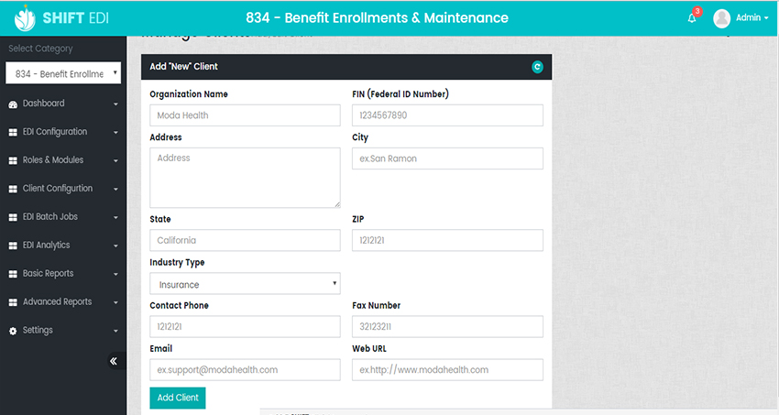The image size is (779, 415).
Task: Open the Industry Type dropdown
Action: click(x=245, y=284)
